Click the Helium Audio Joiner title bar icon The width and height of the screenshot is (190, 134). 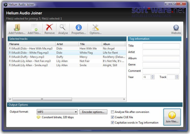(x=5, y=5)
